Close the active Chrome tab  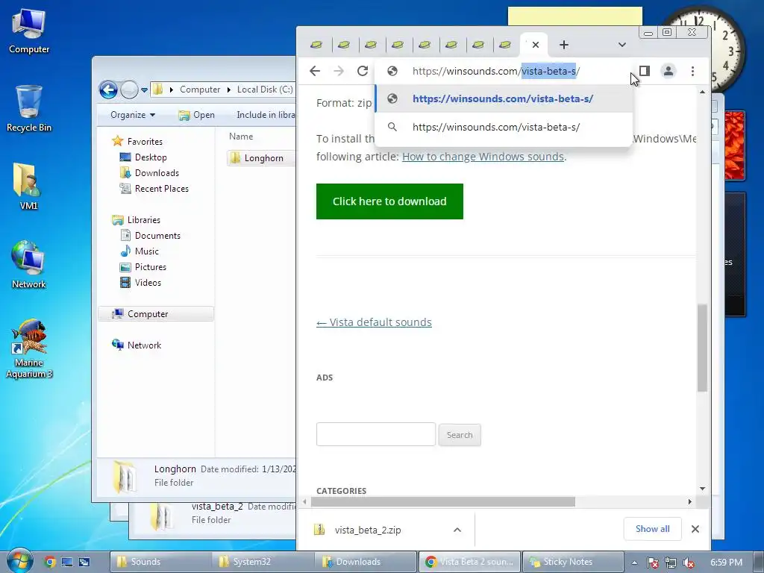point(536,45)
